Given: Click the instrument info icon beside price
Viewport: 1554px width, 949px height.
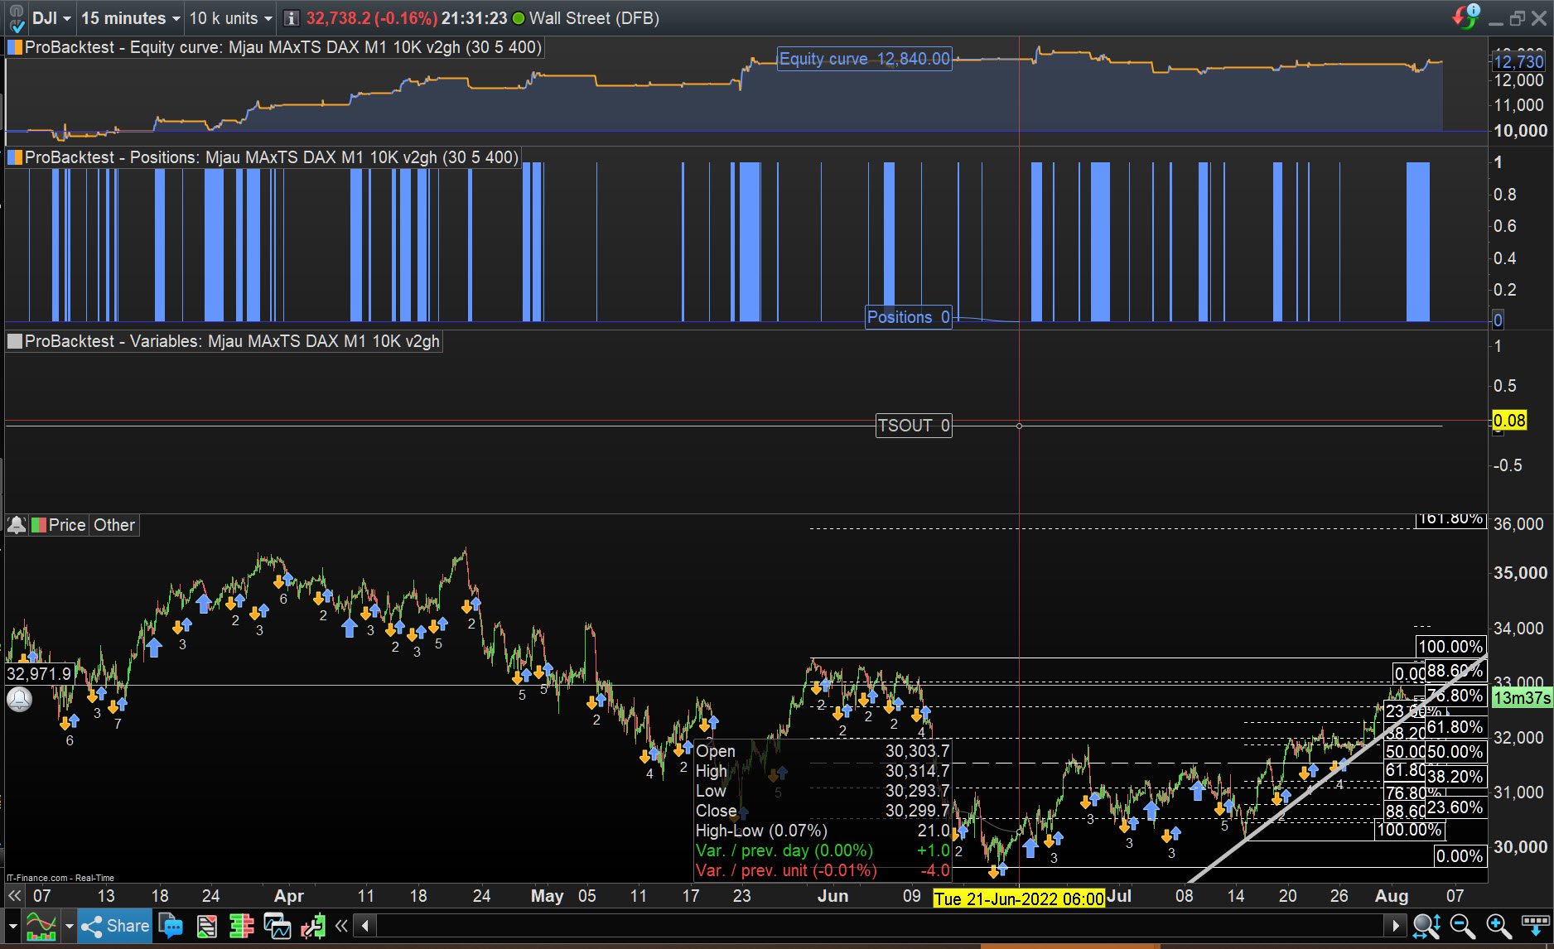Looking at the screenshot, I should coord(291,18).
